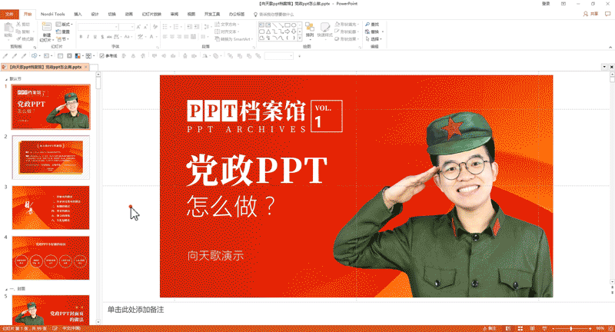Click the Sign in (登录) link
The height and width of the screenshot is (332, 615).
pyautogui.click(x=546, y=4)
